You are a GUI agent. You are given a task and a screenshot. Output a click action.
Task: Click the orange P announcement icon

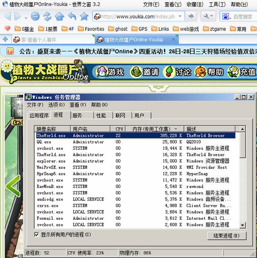click(10, 51)
